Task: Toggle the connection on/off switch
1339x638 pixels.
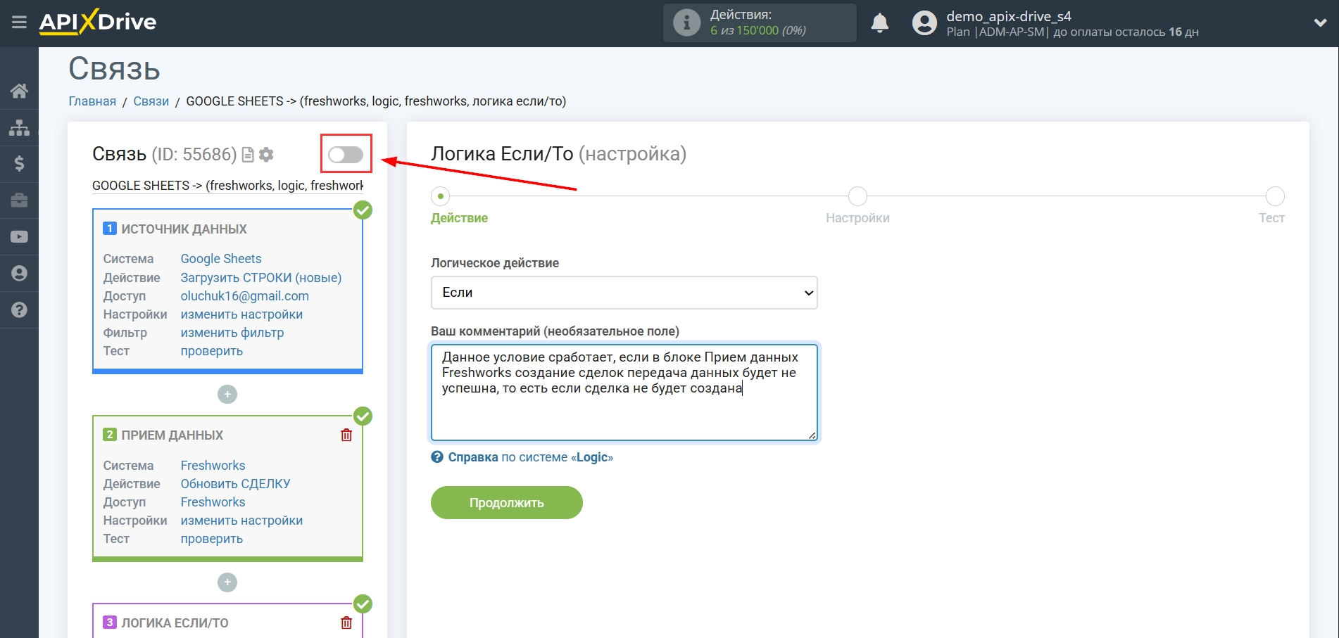Action: [346, 155]
